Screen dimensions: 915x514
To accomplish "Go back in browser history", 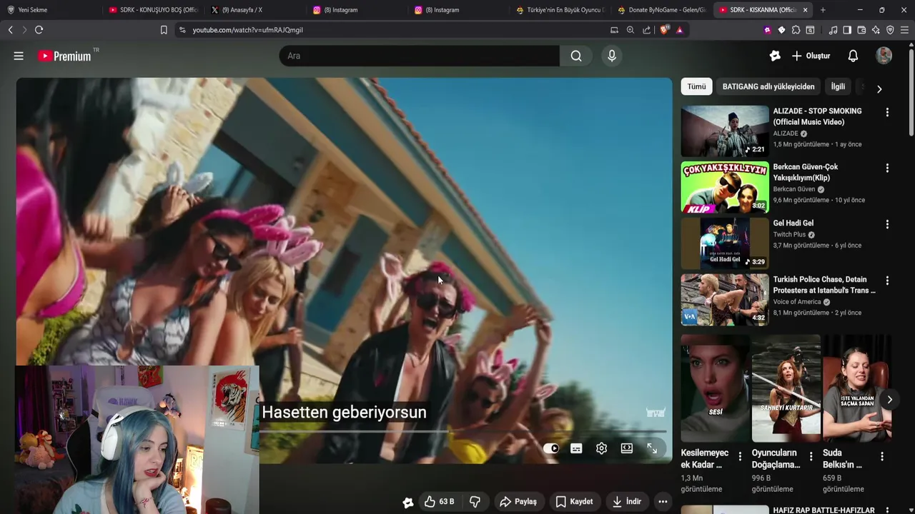I will [10, 30].
